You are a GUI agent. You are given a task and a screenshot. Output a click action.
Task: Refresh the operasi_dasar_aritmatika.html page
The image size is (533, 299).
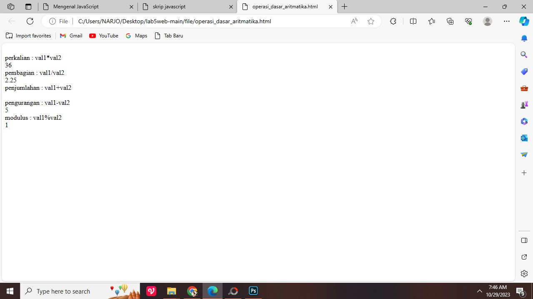pyautogui.click(x=30, y=21)
